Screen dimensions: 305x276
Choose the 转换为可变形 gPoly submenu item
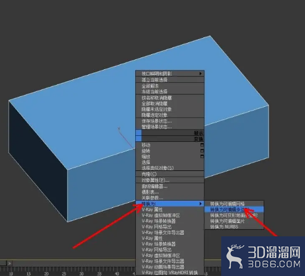[234, 215]
